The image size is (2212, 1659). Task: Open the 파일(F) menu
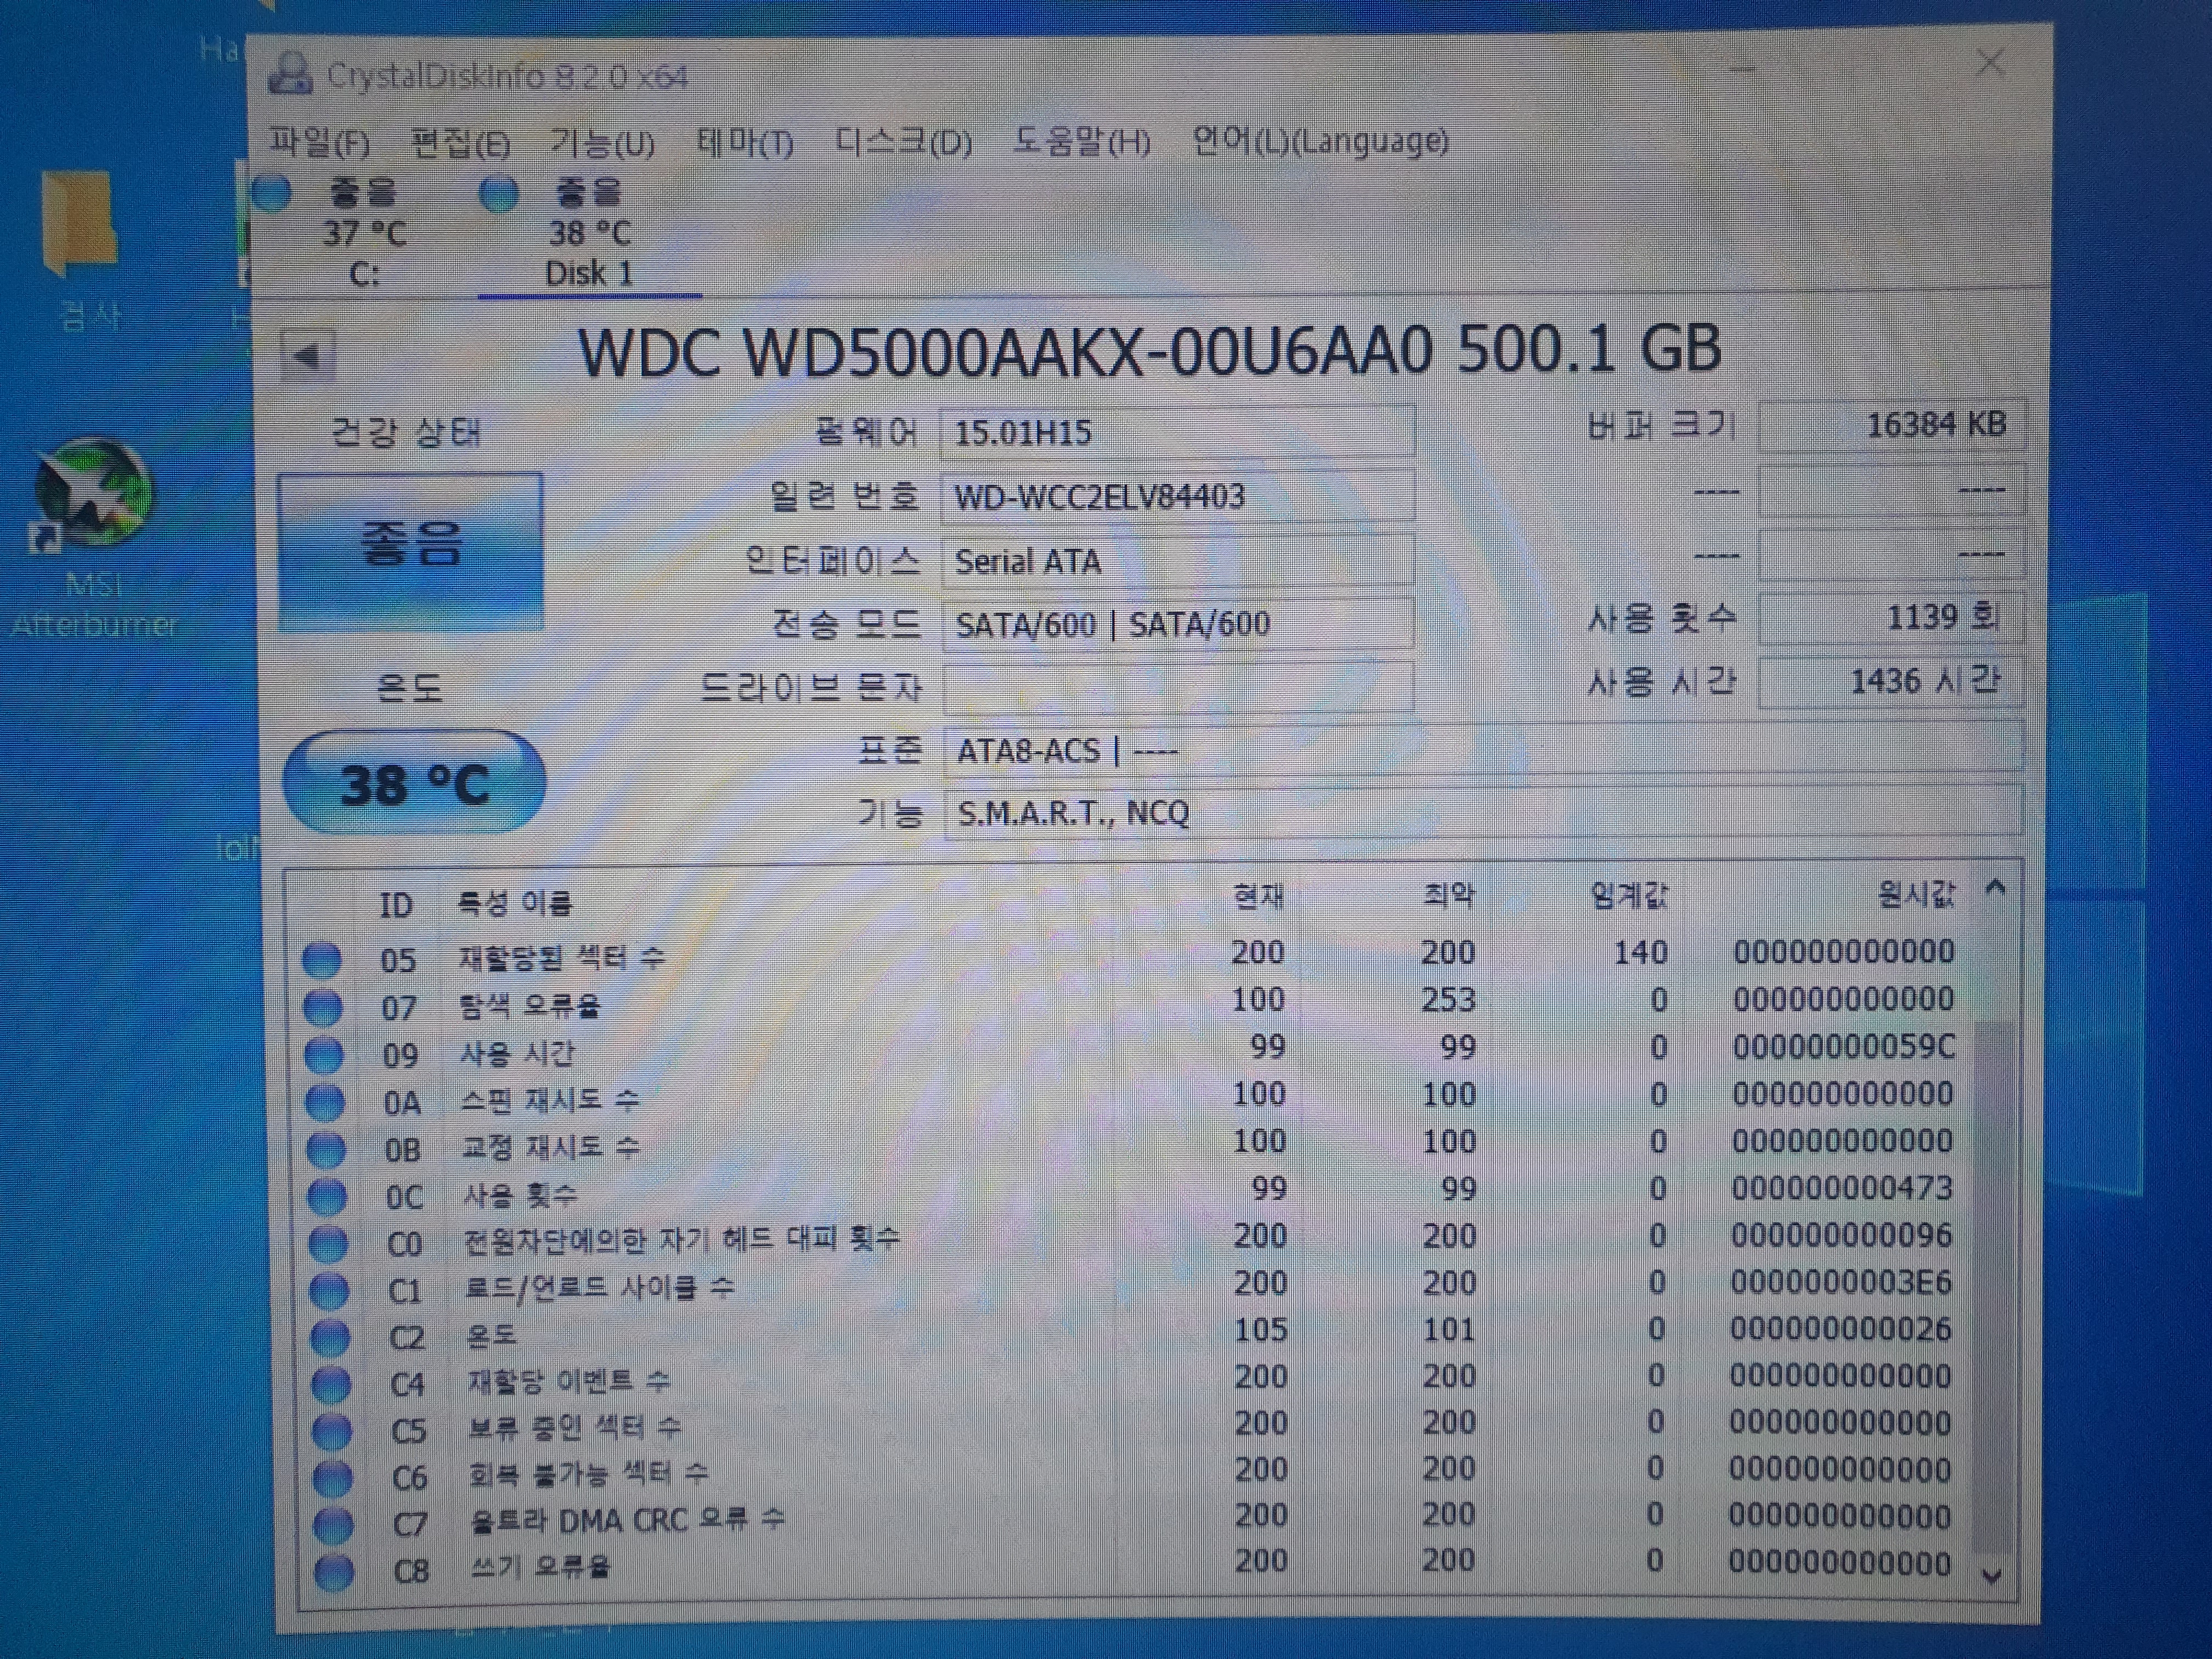(x=320, y=143)
